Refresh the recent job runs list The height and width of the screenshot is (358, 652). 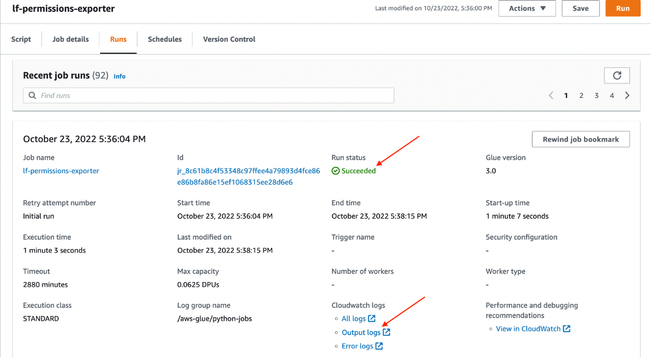pos(617,75)
